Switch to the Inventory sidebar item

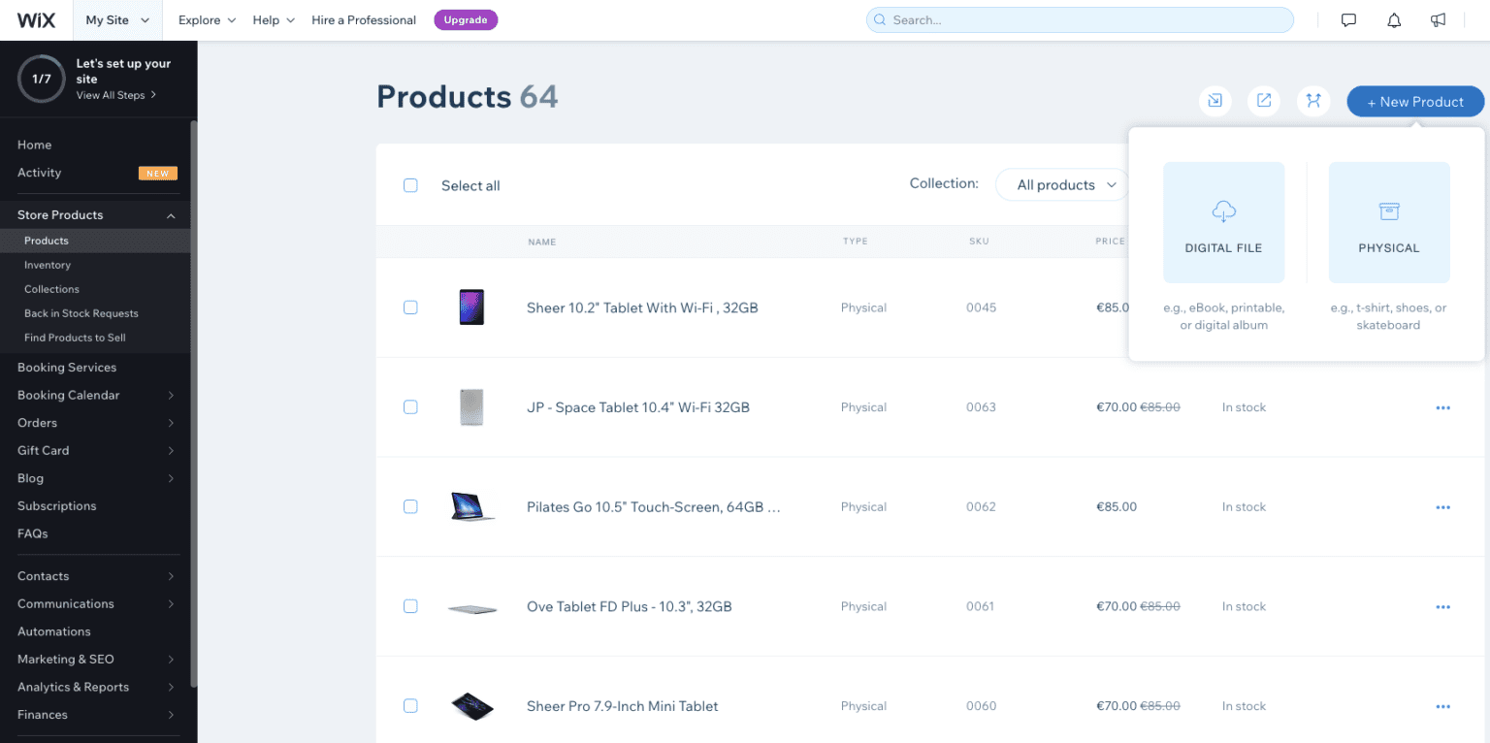pyautogui.click(x=47, y=264)
